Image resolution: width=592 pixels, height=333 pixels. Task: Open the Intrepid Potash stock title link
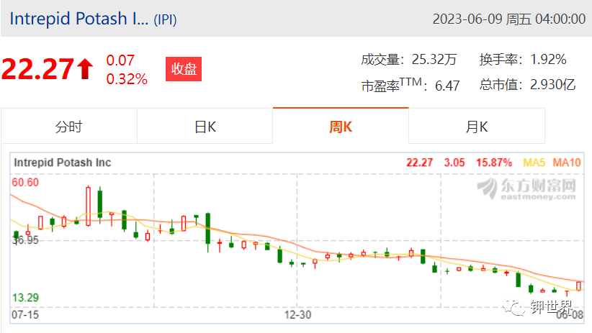click(x=79, y=19)
